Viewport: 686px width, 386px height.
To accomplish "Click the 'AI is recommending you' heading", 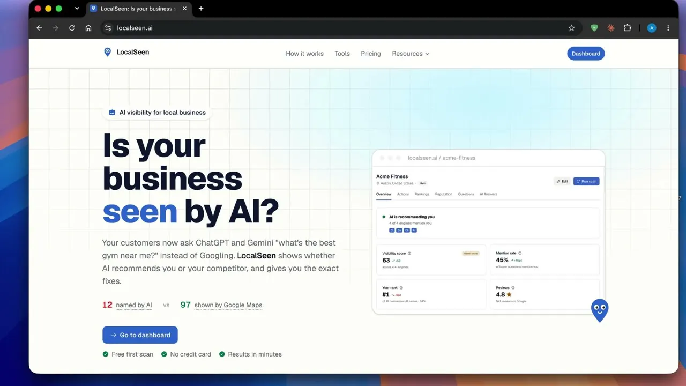I will 412,217.
